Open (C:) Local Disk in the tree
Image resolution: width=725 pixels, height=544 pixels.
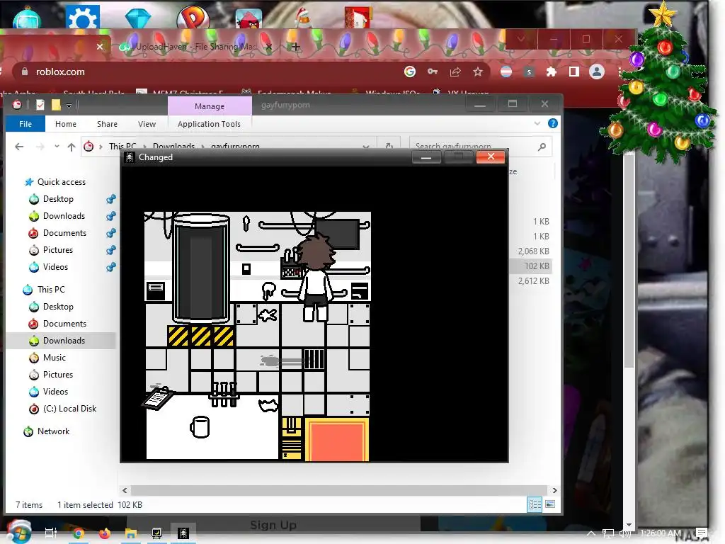click(x=69, y=409)
